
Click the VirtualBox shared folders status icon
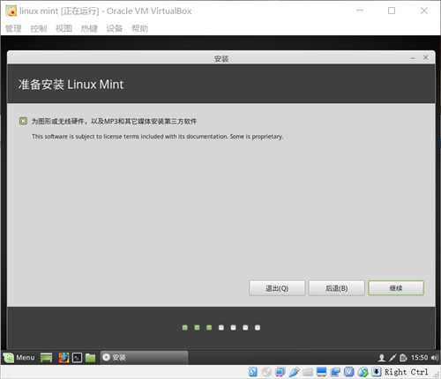[308, 372]
